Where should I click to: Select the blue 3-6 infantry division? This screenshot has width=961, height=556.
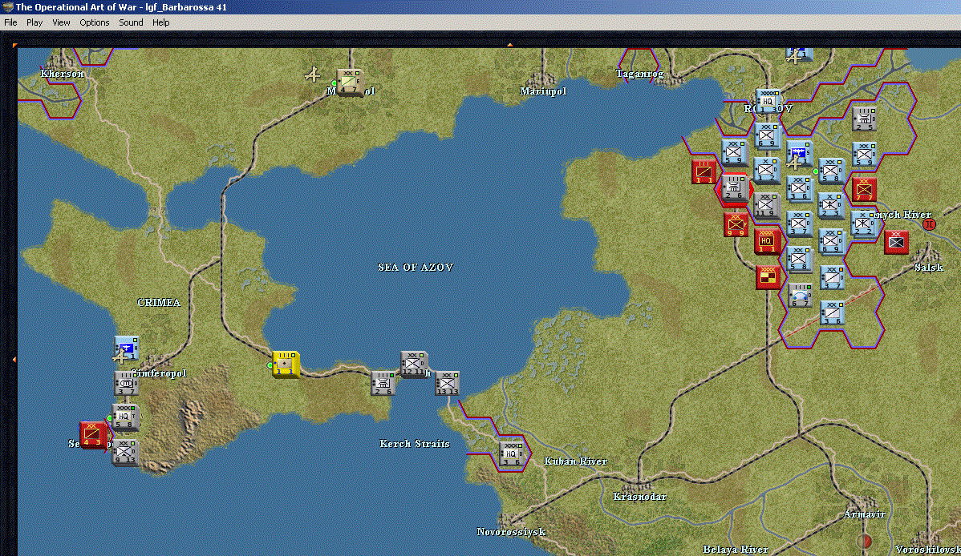point(799,188)
